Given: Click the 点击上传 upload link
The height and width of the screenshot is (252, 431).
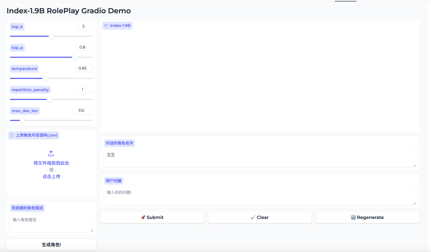Looking at the screenshot, I should (x=51, y=176).
